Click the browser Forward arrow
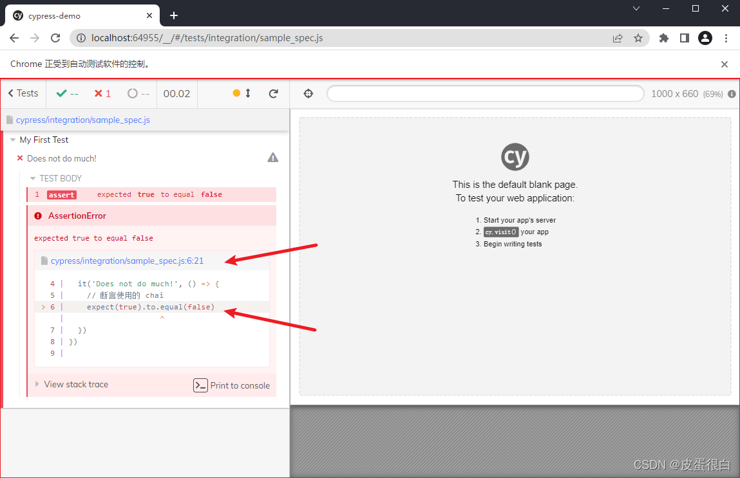 35,38
